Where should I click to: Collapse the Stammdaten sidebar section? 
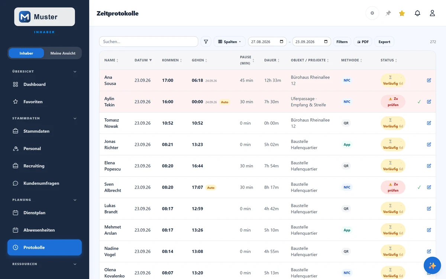75,118
